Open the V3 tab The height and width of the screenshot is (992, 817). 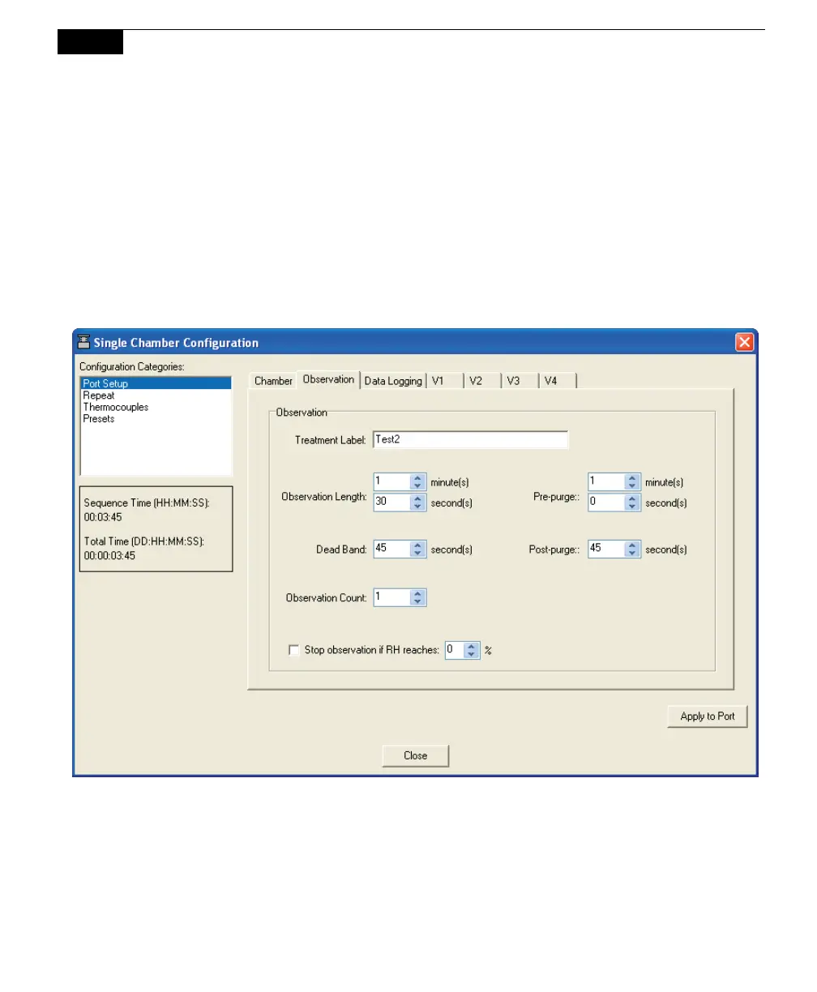520,381
